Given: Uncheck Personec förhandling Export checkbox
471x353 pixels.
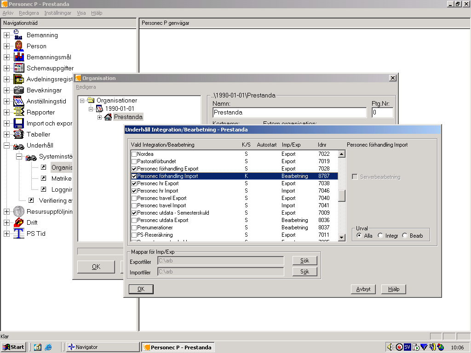Looking at the screenshot, I should [134, 169].
